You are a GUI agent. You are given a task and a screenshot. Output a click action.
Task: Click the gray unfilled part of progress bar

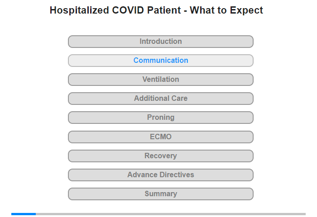pyautogui.click(x=171, y=214)
